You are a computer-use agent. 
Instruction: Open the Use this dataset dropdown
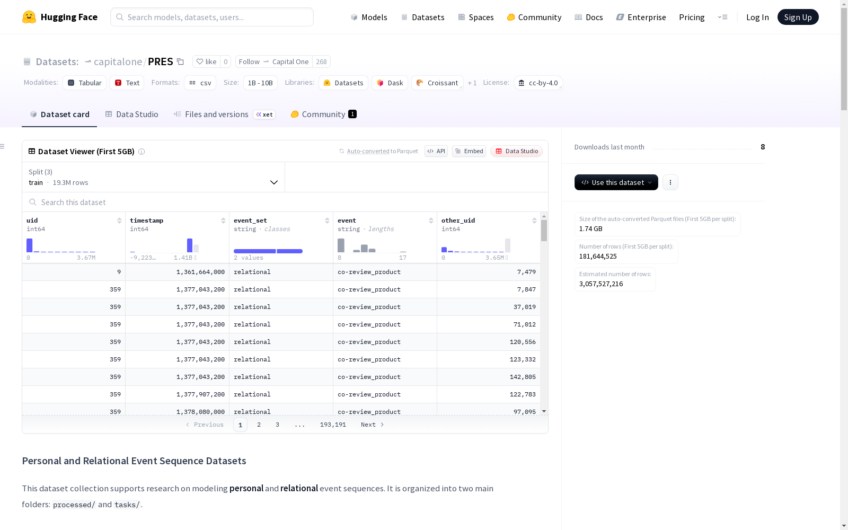pyautogui.click(x=616, y=182)
